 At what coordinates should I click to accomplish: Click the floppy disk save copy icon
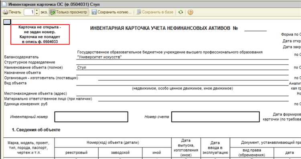pos(94,12)
